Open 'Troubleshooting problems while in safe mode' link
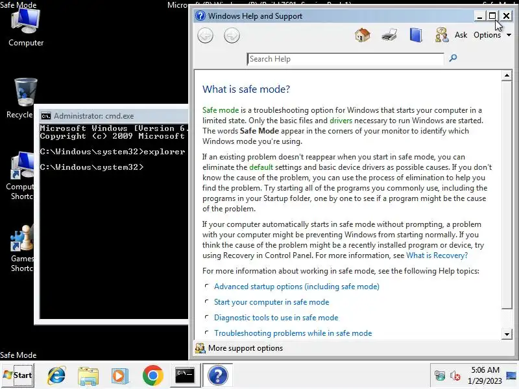Screen dimensions: 519x389 (x=293, y=333)
